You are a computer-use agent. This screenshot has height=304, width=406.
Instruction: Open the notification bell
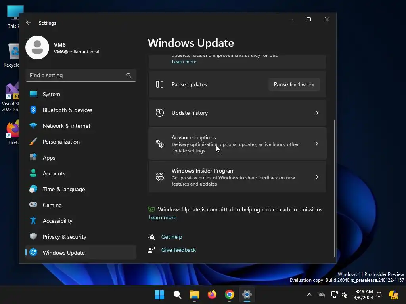(x=379, y=294)
